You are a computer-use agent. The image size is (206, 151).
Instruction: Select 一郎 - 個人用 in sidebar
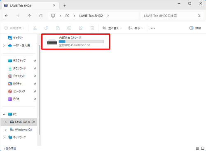click(19, 45)
